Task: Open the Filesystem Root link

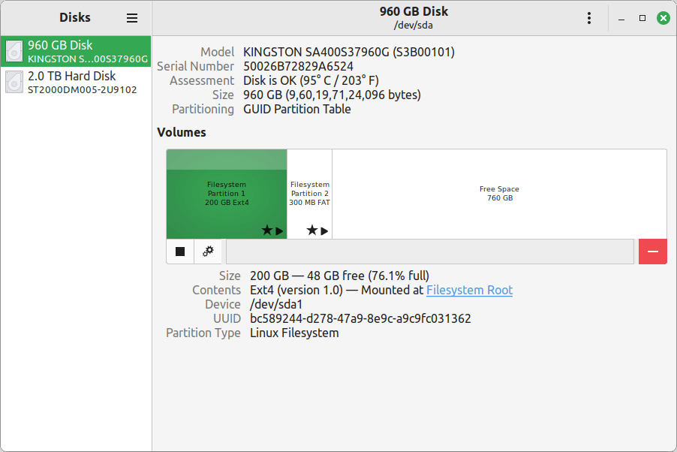Action: tap(469, 290)
